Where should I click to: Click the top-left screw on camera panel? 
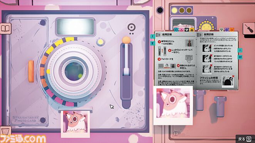(43, 22)
